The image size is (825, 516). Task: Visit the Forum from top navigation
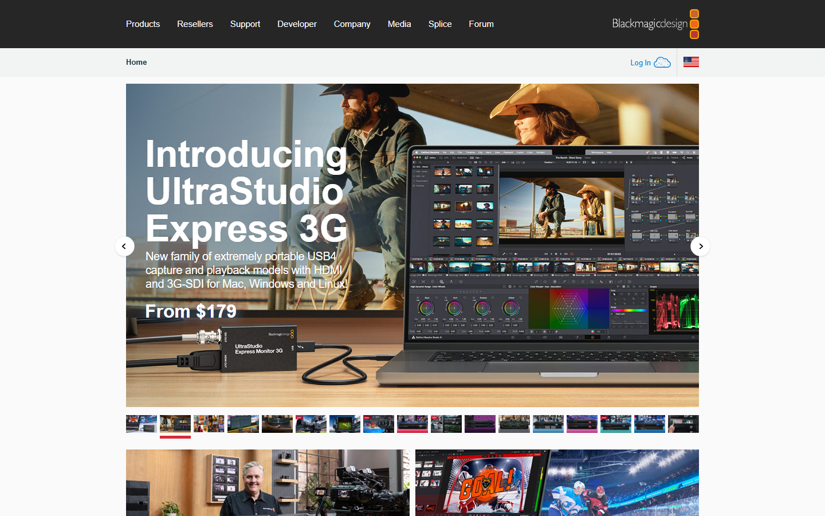point(481,24)
